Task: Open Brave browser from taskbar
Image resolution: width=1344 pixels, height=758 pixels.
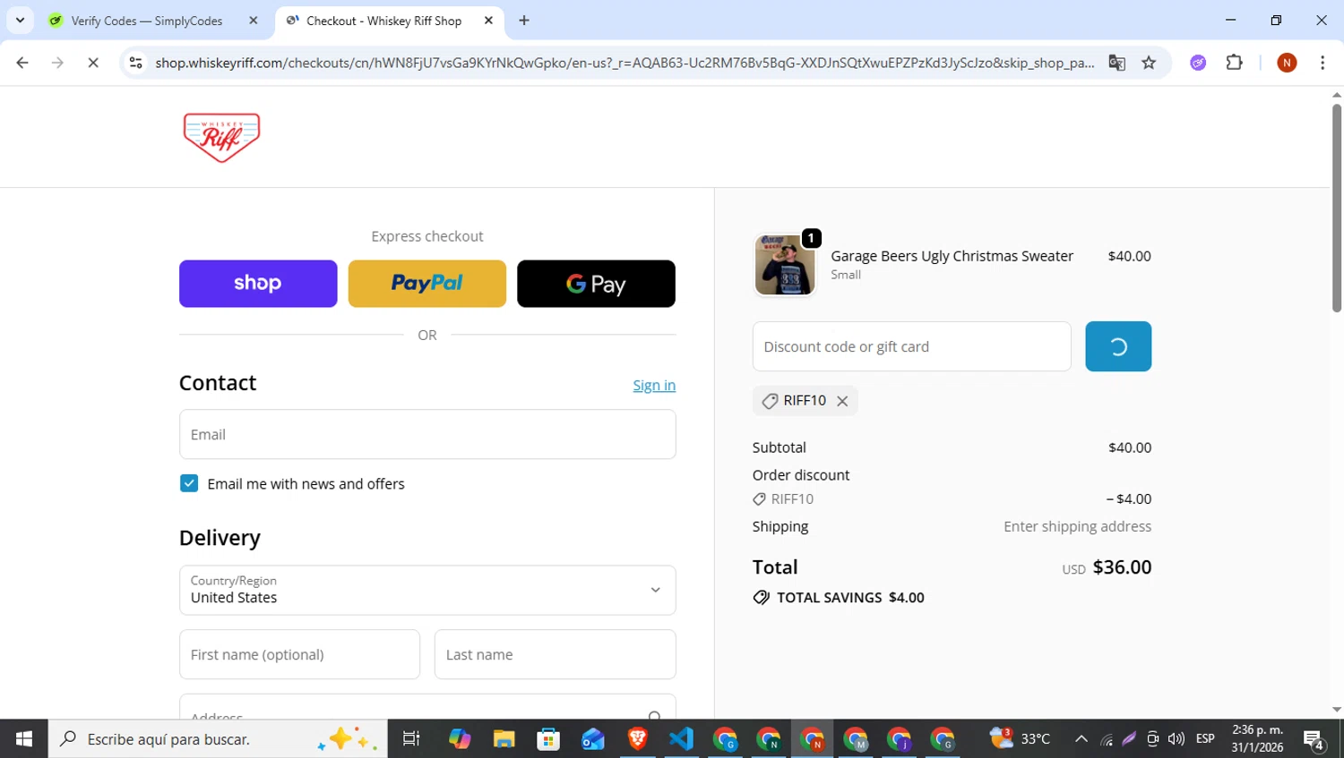Action: tap(637, 739)
